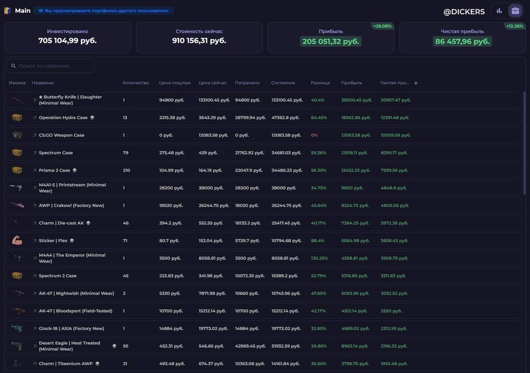Click the Sticker Flex muscle-arm thumbnail
Image resolution: width=530 pixels, height=373 pixels.
(17, 241)
